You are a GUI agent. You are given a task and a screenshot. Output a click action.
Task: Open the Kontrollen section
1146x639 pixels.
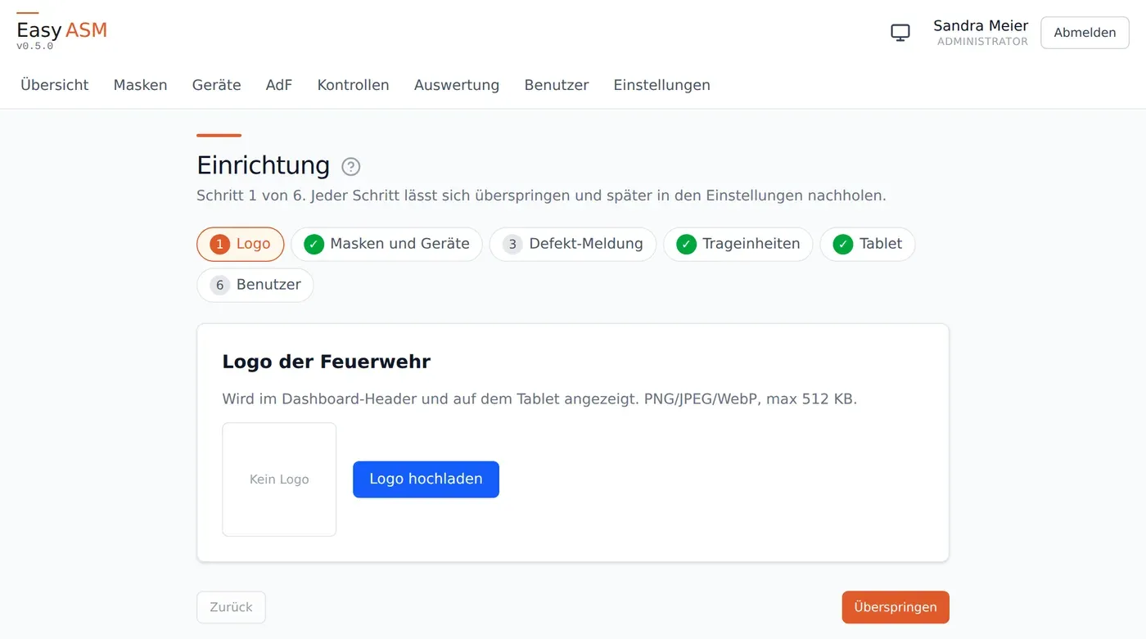tap(354, 85)
